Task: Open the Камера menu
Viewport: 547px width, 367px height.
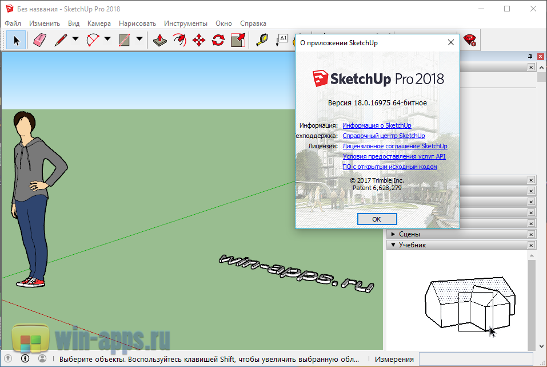Action: 99,23
